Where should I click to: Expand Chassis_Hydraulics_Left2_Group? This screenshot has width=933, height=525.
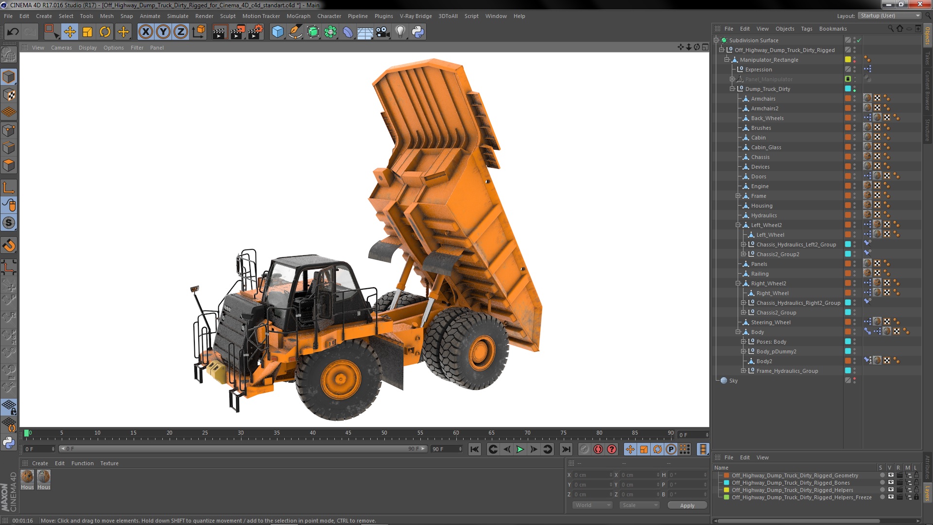[x=743, y=245]
